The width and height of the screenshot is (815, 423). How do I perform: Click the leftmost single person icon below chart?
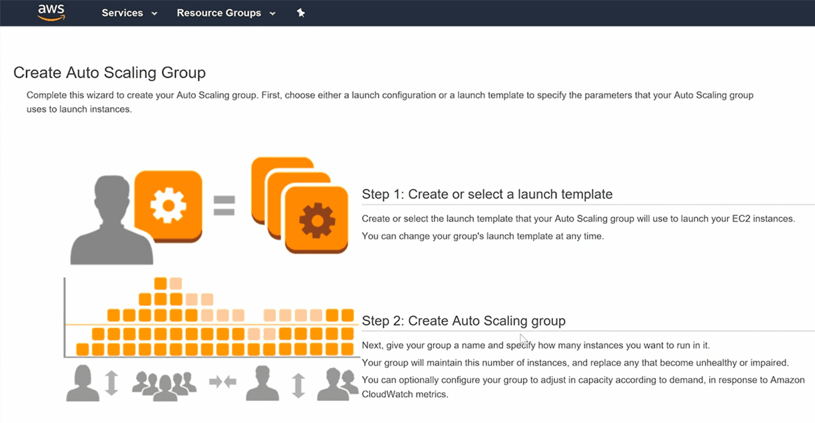83,383
